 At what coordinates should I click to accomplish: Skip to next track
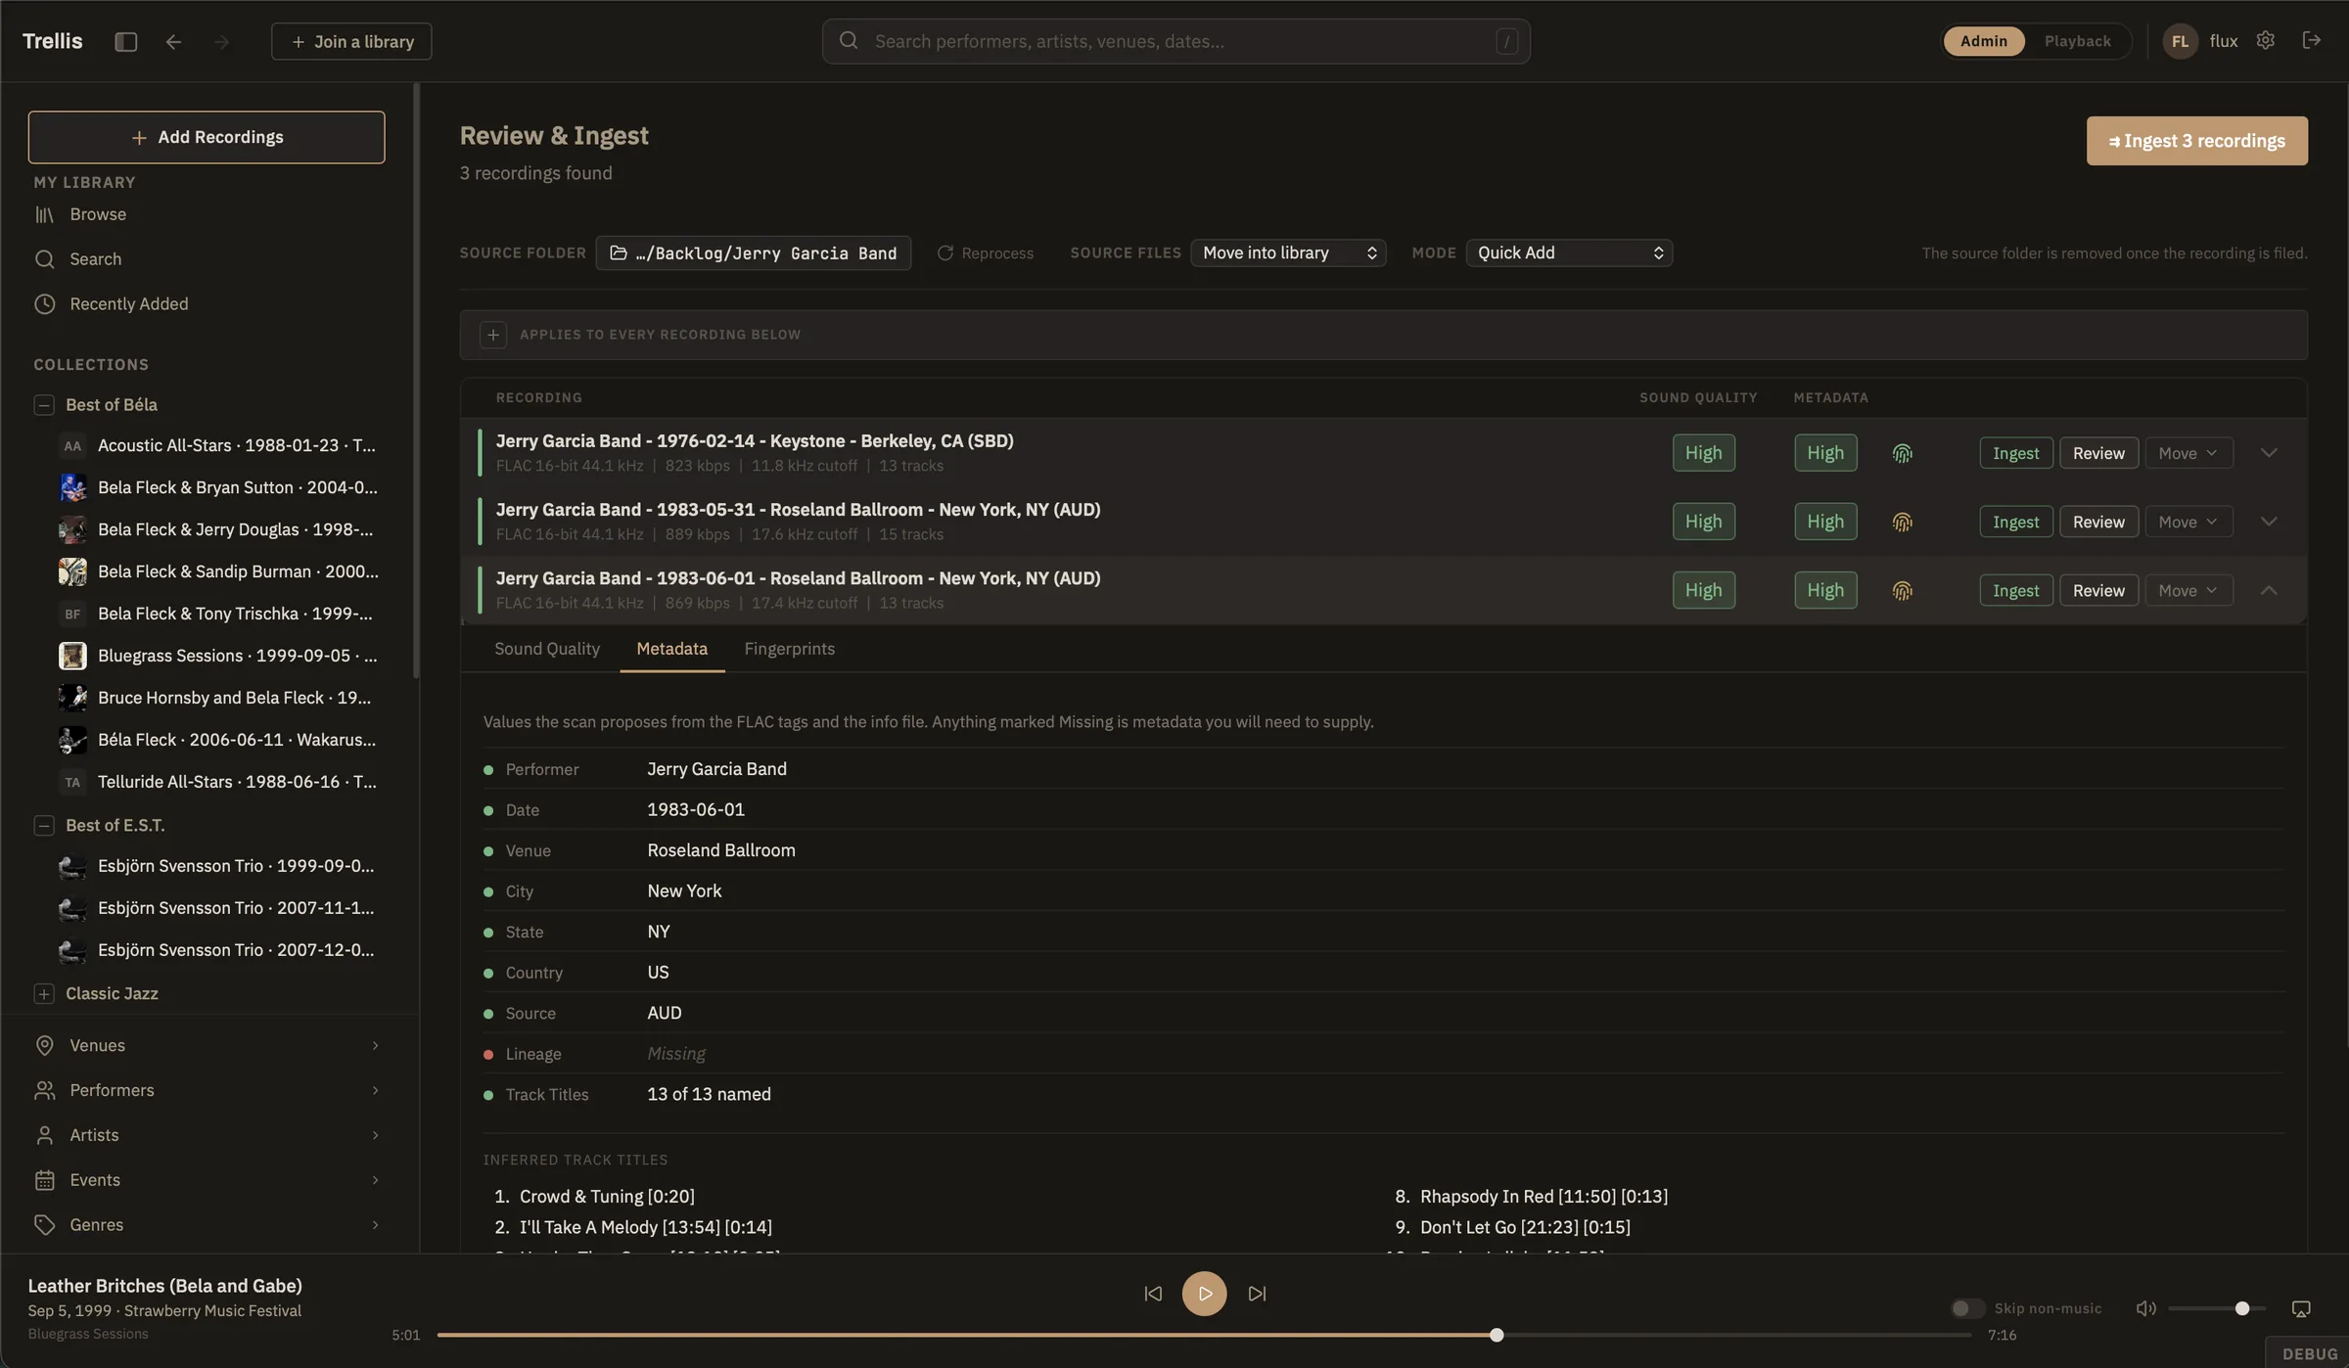click(1257, 1294)
